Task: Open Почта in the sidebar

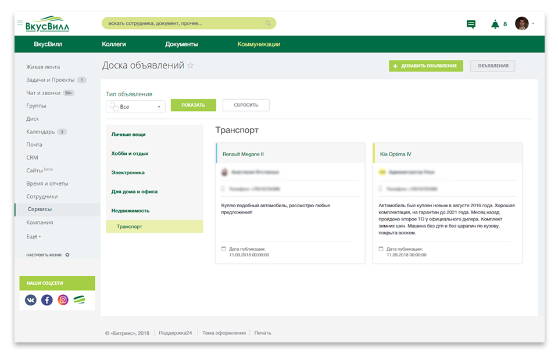Action: point(34,145)
